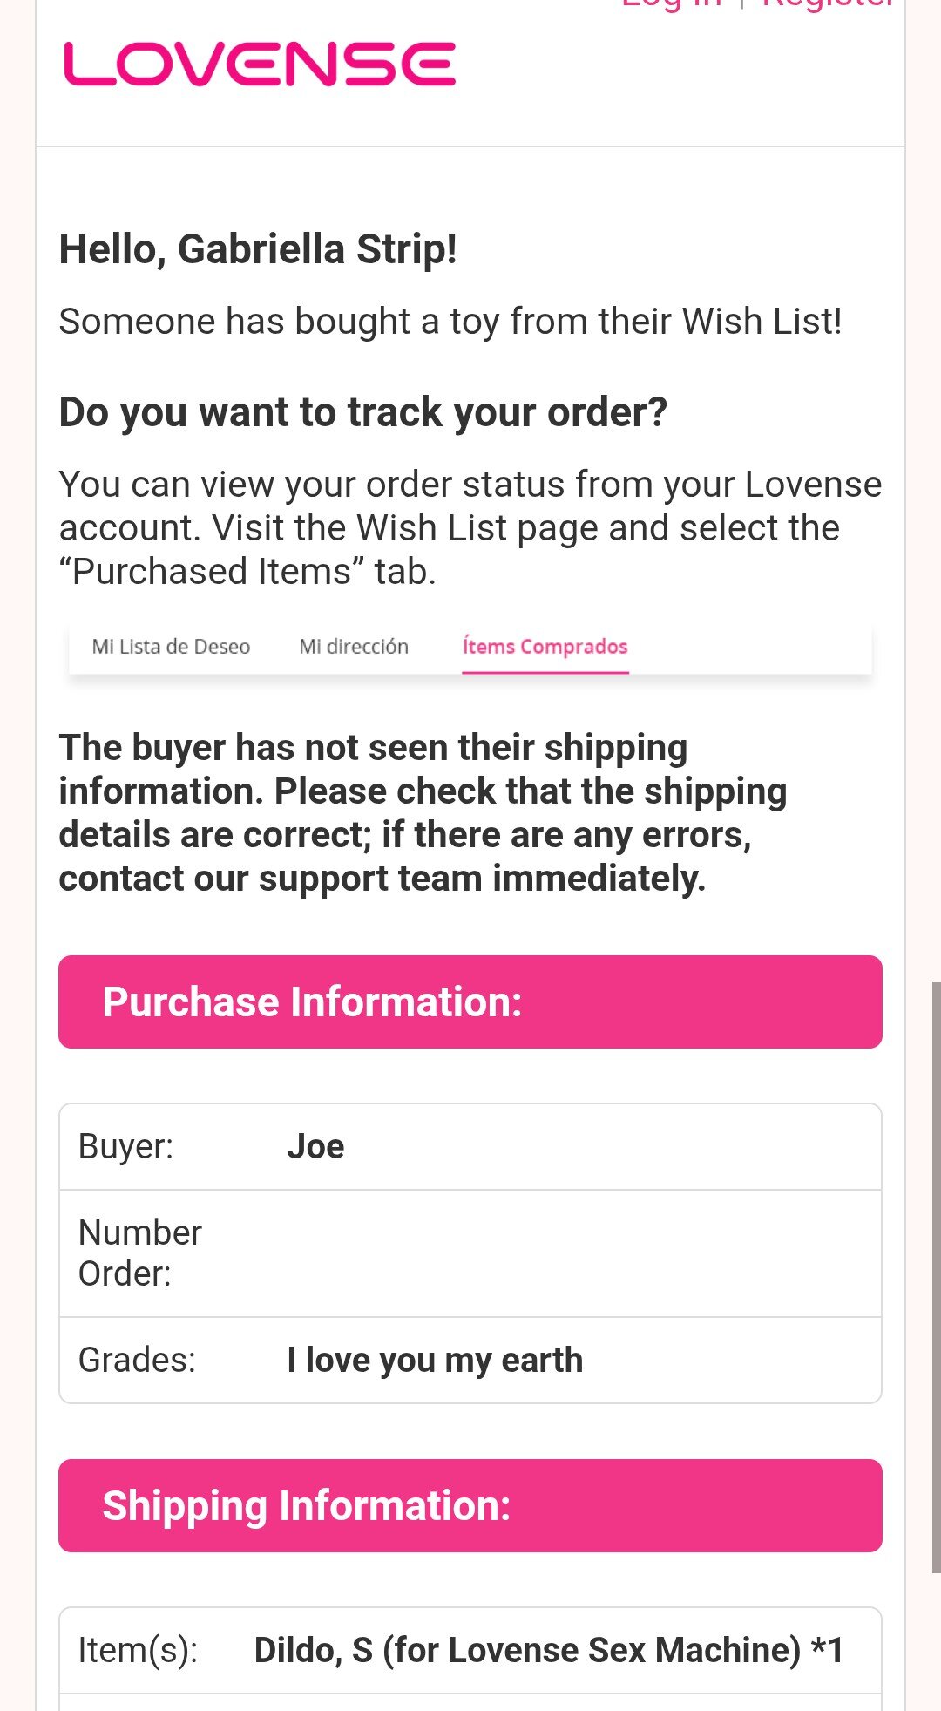This screenshot has height=1711, width=941.
Task: Click the "Hello, Gabriella Strip!" greeting
Action: (258, 249)
